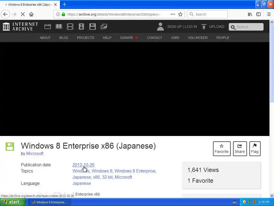Open the VOLUNTEER menu item
274x206 pixels.
coord(198,38)
